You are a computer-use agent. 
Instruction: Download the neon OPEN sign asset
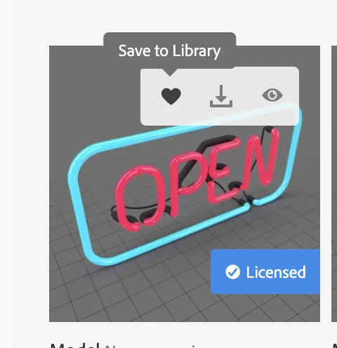click(x=221, y=96)
